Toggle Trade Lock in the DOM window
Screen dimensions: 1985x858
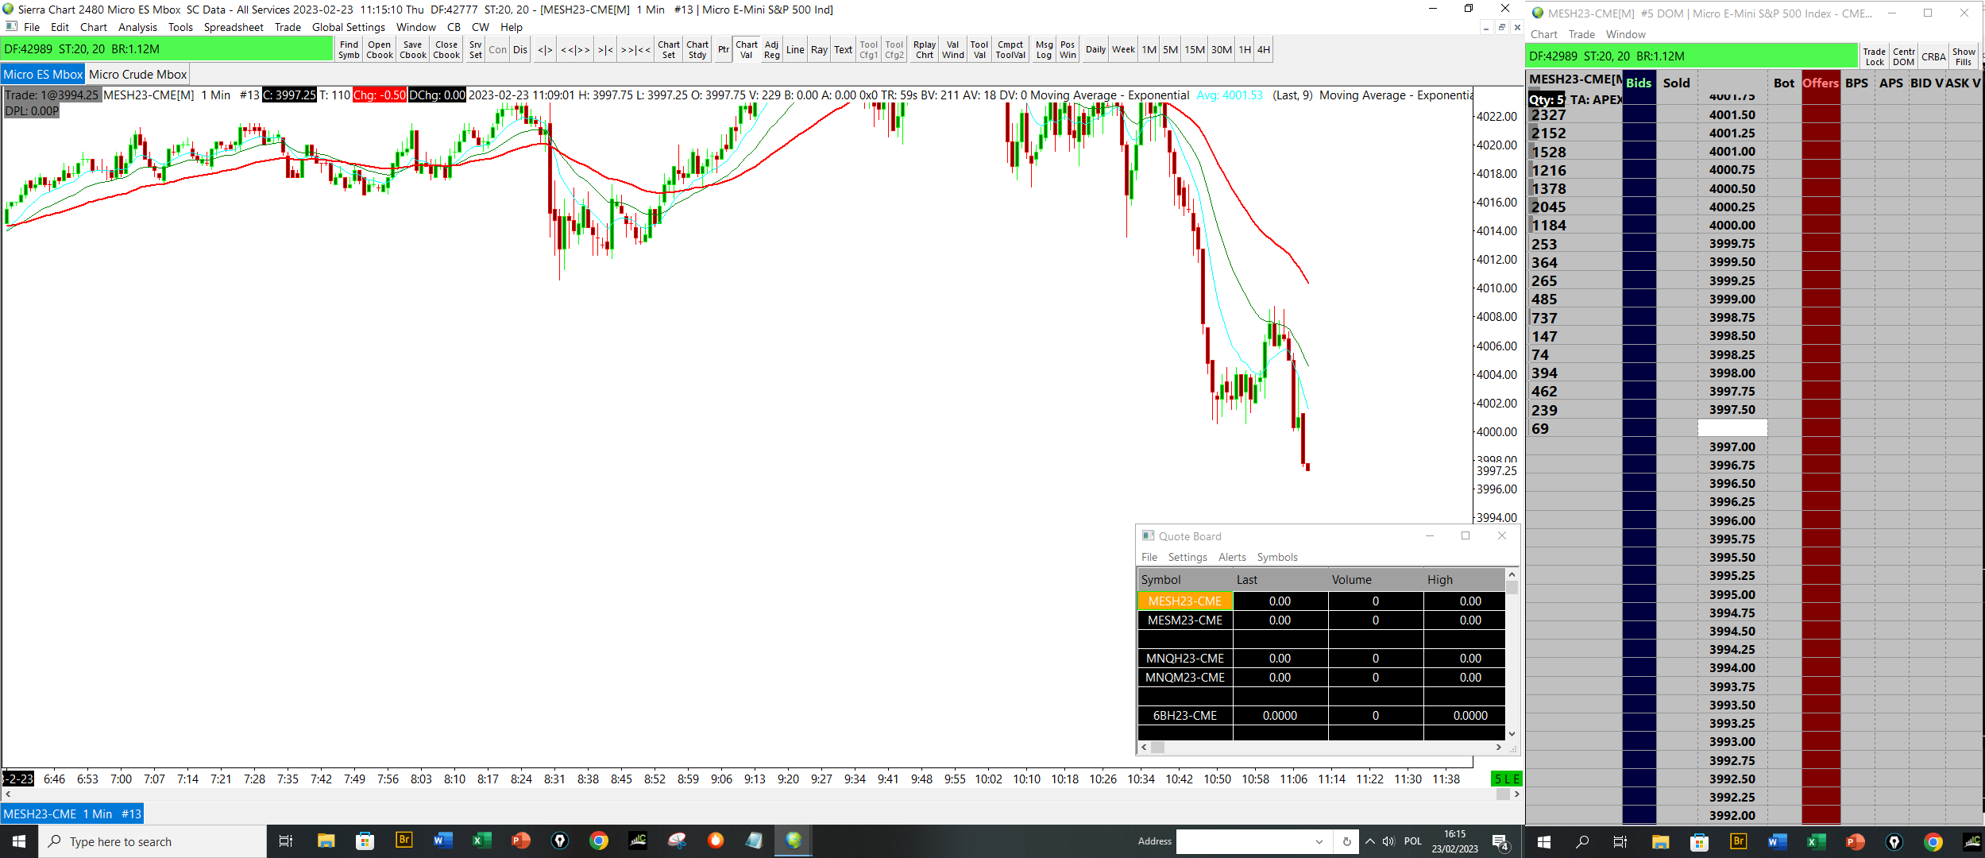1875,56
